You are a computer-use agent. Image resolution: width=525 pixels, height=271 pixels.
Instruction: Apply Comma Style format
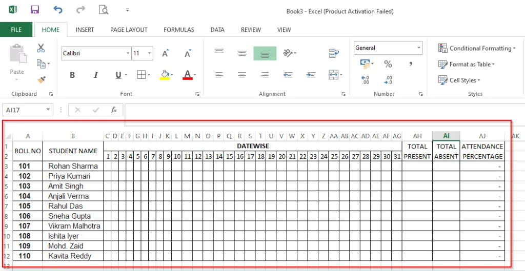(x=411, y=64)
